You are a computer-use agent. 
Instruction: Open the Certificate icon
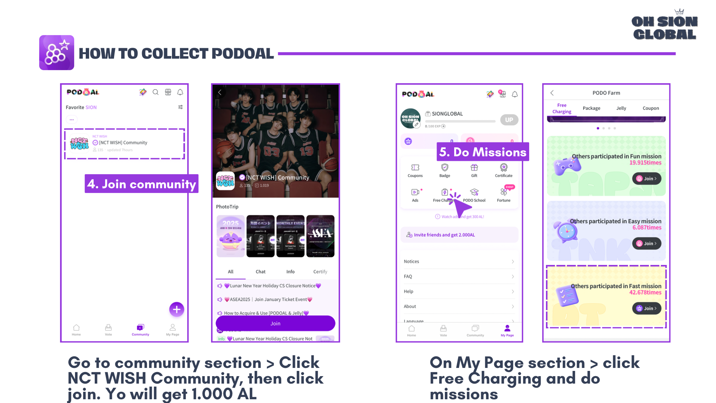tap(504, 171)
